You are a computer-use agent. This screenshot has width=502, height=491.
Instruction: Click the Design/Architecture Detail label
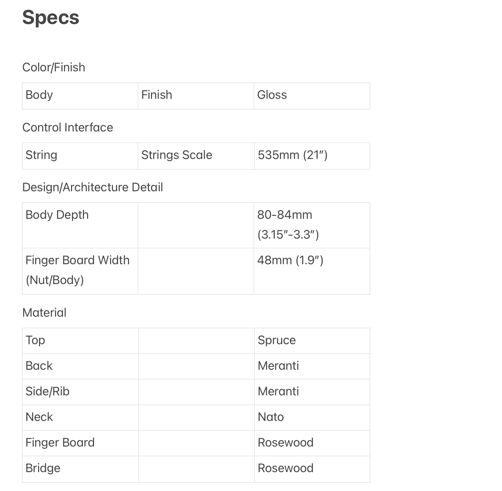point(92,187)
